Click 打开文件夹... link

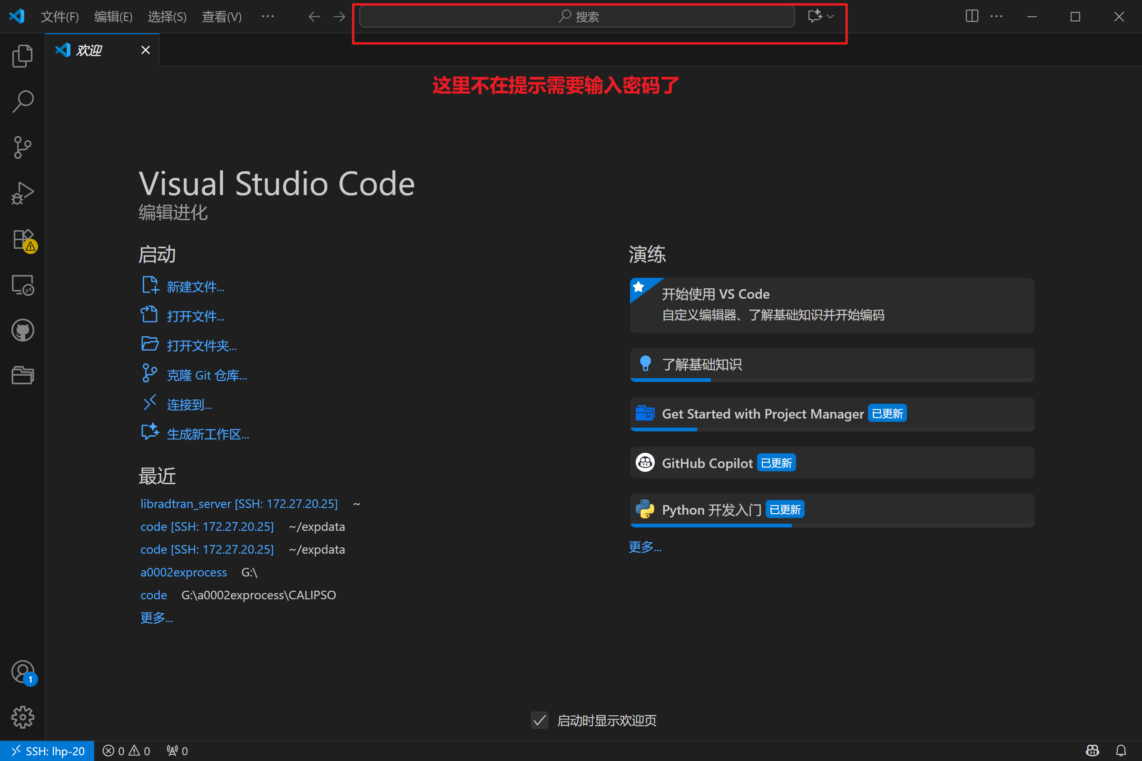click(202, 346)
